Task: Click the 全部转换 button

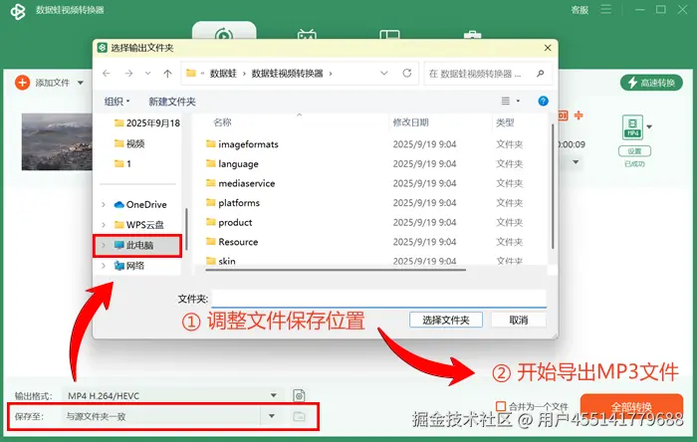Action: click(631, 406)
